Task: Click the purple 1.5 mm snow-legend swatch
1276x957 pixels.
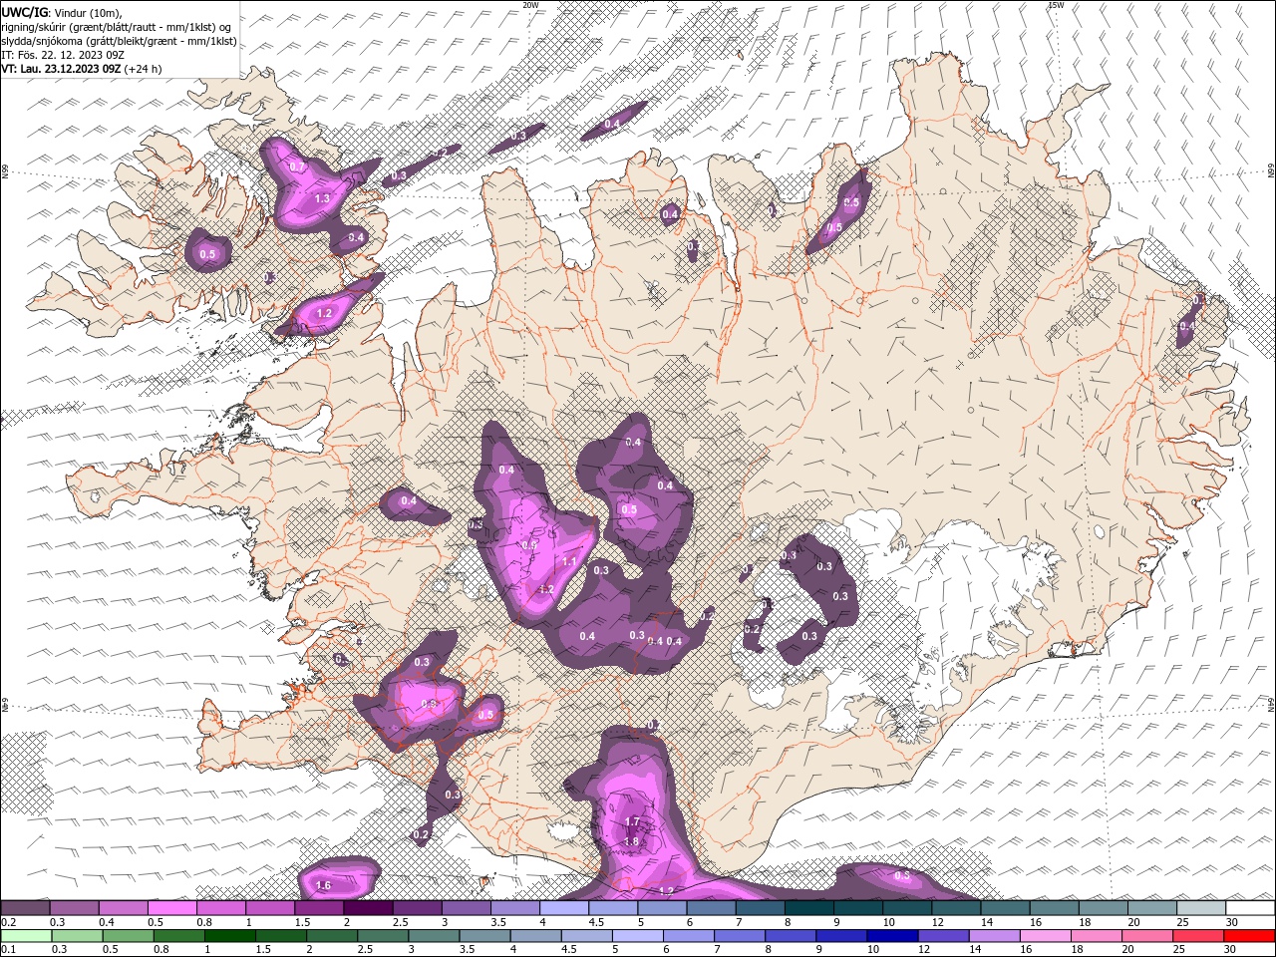Action: (x=319, y=908)
